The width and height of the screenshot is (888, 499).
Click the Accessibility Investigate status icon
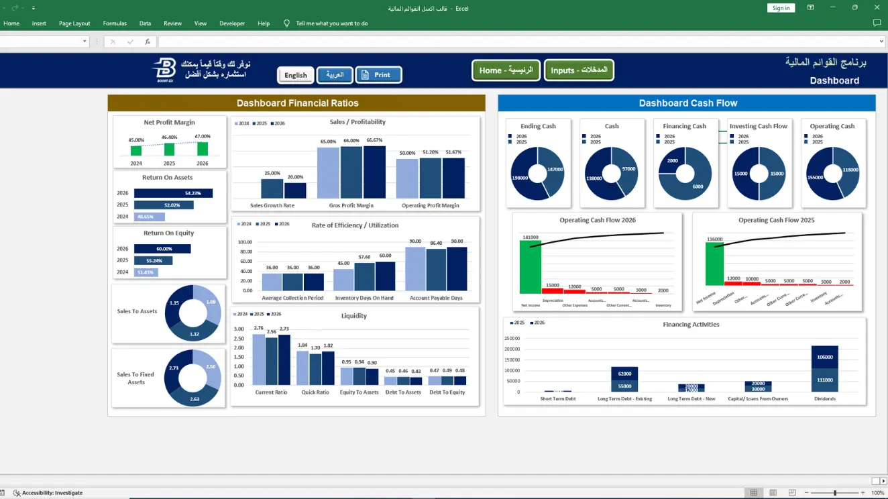[16, 493]
